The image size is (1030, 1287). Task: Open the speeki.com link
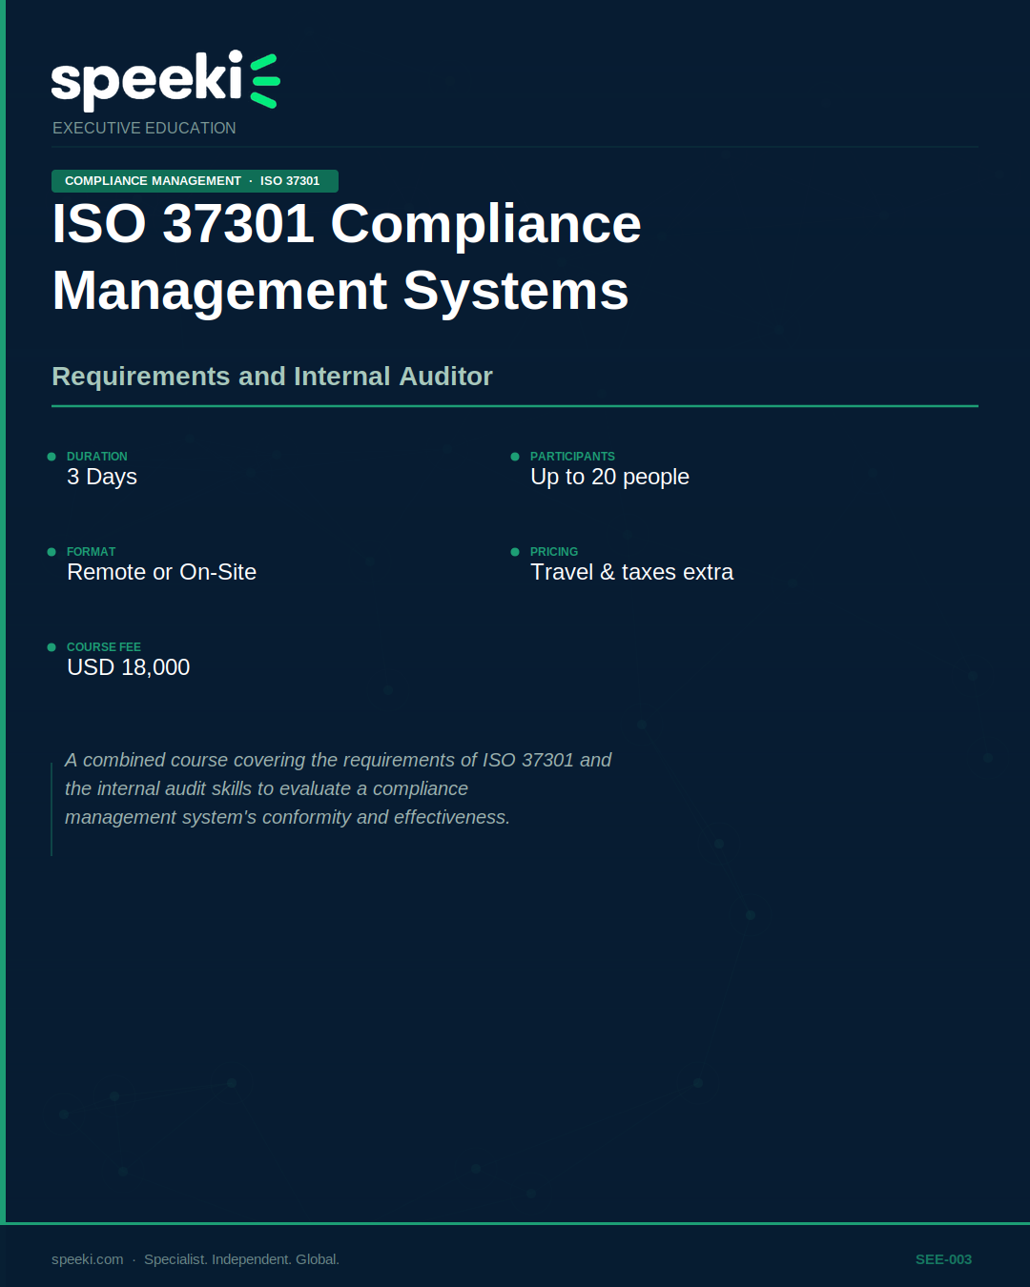86,1258
